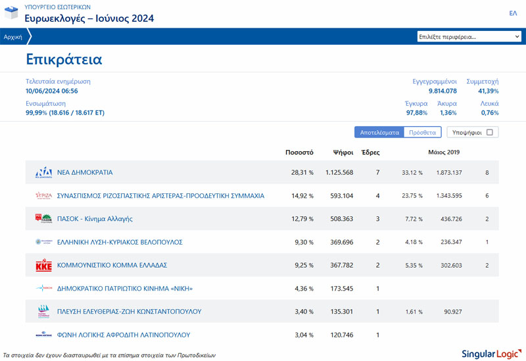
Task: Switch to the Πρόσθετα tab
Action: point(422,132)
